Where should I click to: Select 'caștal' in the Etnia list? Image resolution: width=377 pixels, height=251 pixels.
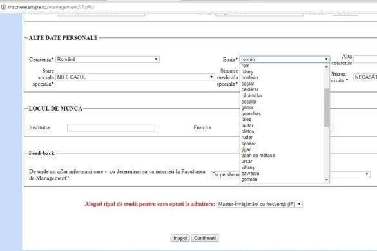(282, 84)
